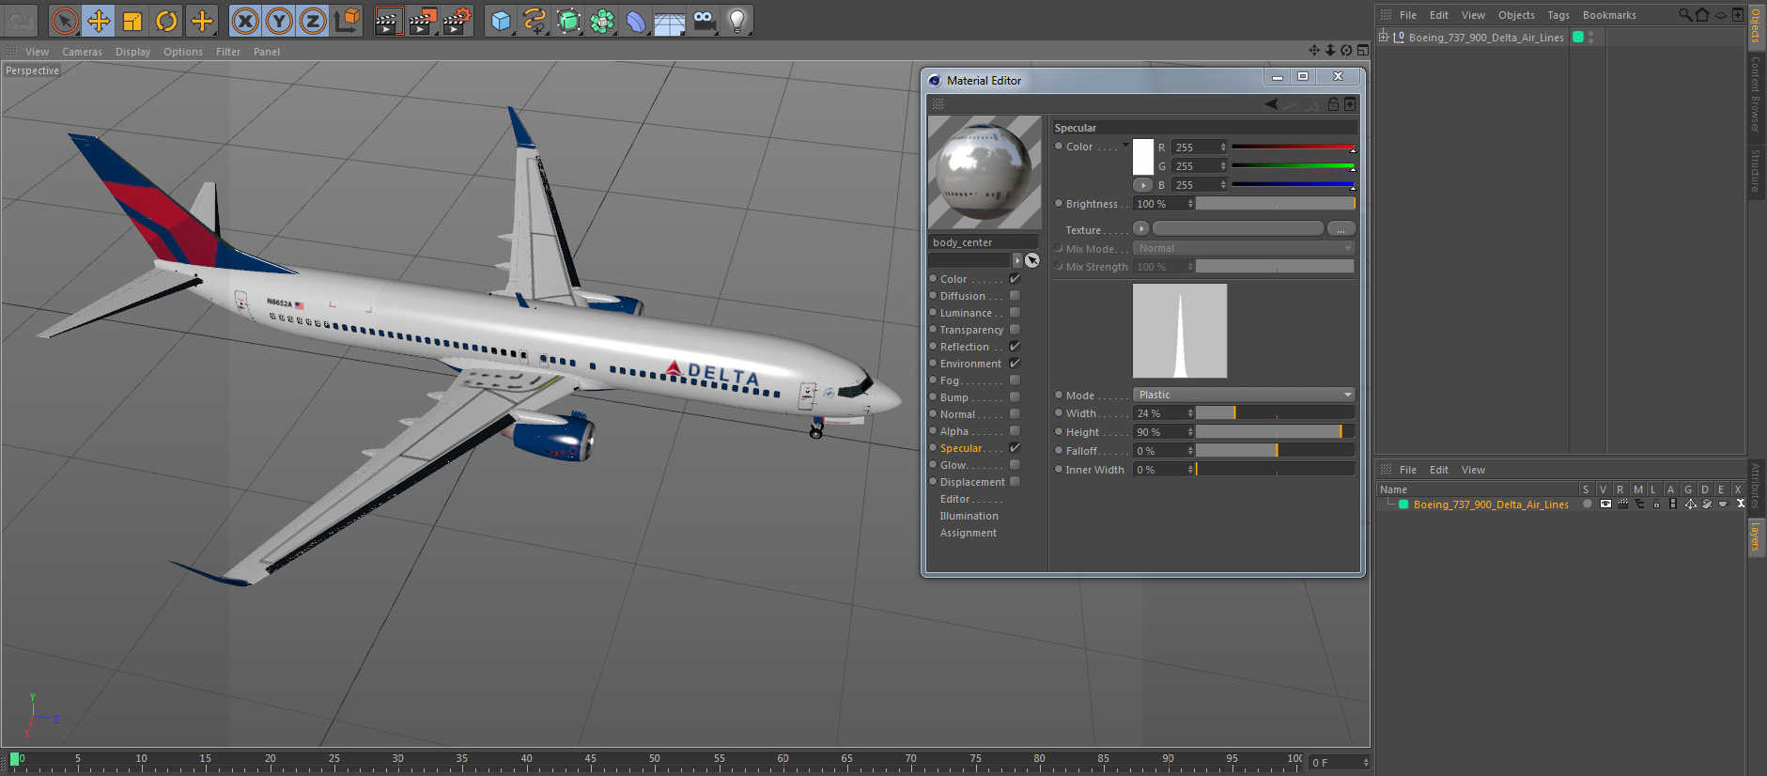Viewport: 1767px width, 776px height.
Task: Open the subdivision surface generator icon
Action: click(569, 21)
